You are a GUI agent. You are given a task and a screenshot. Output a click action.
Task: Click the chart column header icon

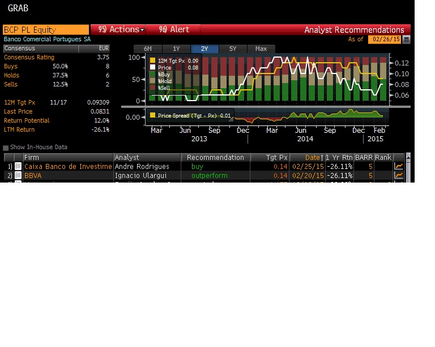pyautogui.click(x=399, y=157)
